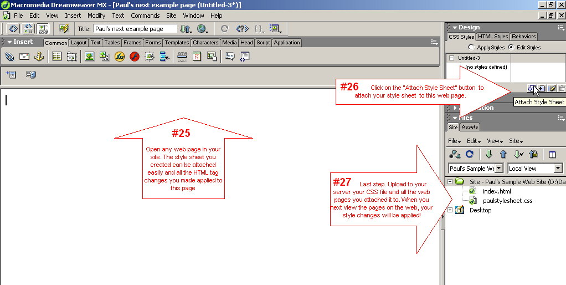Open the Modify menu
Viewport: 566px width, 285px height.
tap(96, 16)
